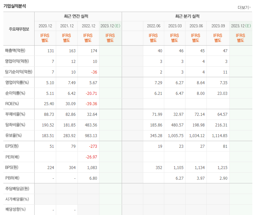Click the BPS(원) row label

pyautogui.click(x=12, y=167)
